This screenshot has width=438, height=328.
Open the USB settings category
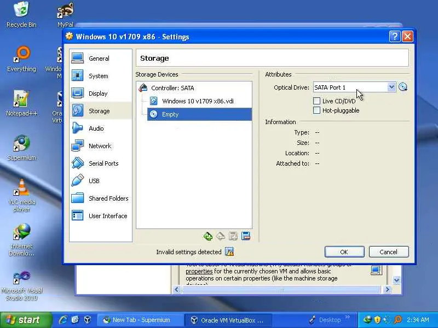[101, 181]
